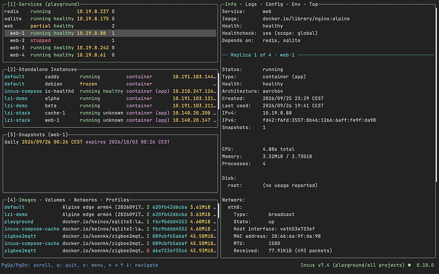Screen dimensions: 439x274
Task: Focus the Services (playground) panel title
Action: 49,4
